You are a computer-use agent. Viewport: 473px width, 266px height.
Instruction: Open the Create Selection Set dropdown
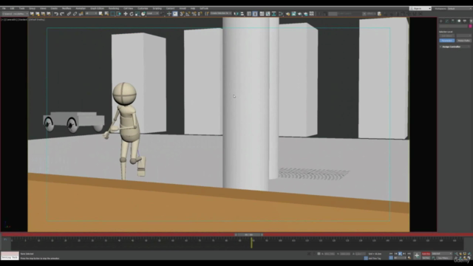coord(221,14)
